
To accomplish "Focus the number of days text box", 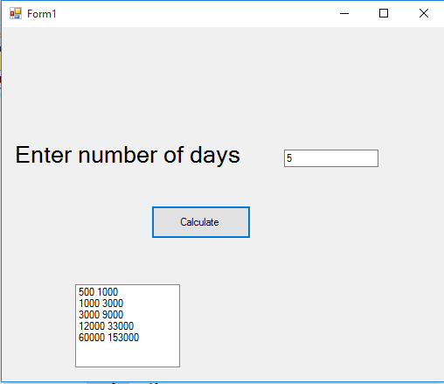I will pyautogui.click(x=331, y=158).
